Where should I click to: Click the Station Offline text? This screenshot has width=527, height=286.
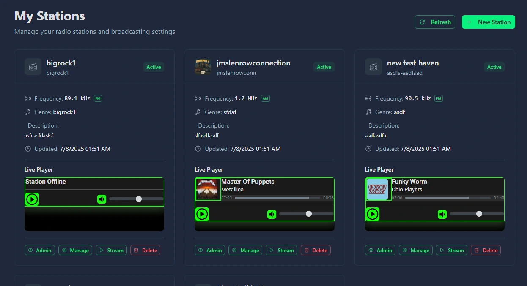pyautogui.click(x=46, y=182)
